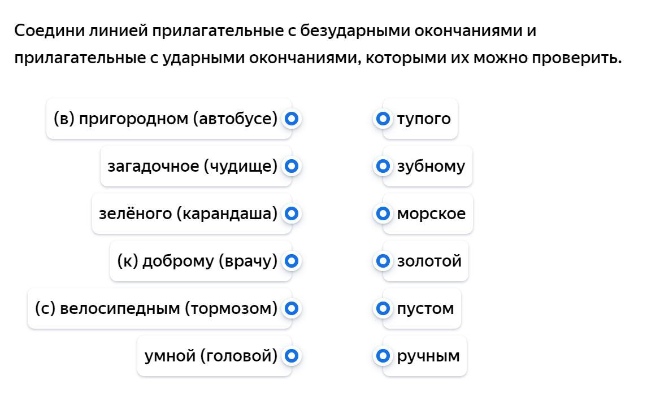Screen dimensions: 647x397
Task: Pick the «умной (головой)» card text
Action: [211, 356]
